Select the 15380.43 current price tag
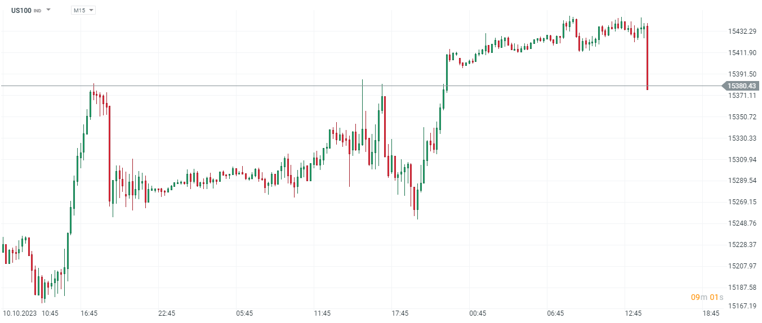Screen dimensions: 762x323 coord(741,86)
